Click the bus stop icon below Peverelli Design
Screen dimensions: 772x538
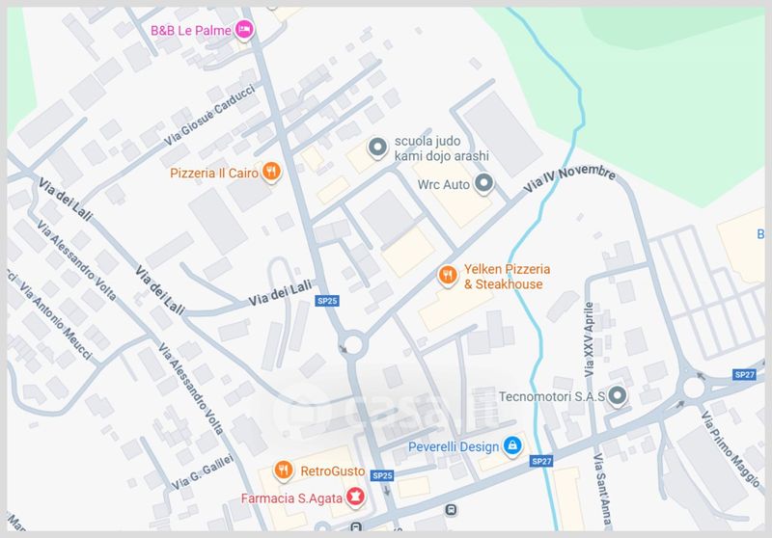click(451, 510)
